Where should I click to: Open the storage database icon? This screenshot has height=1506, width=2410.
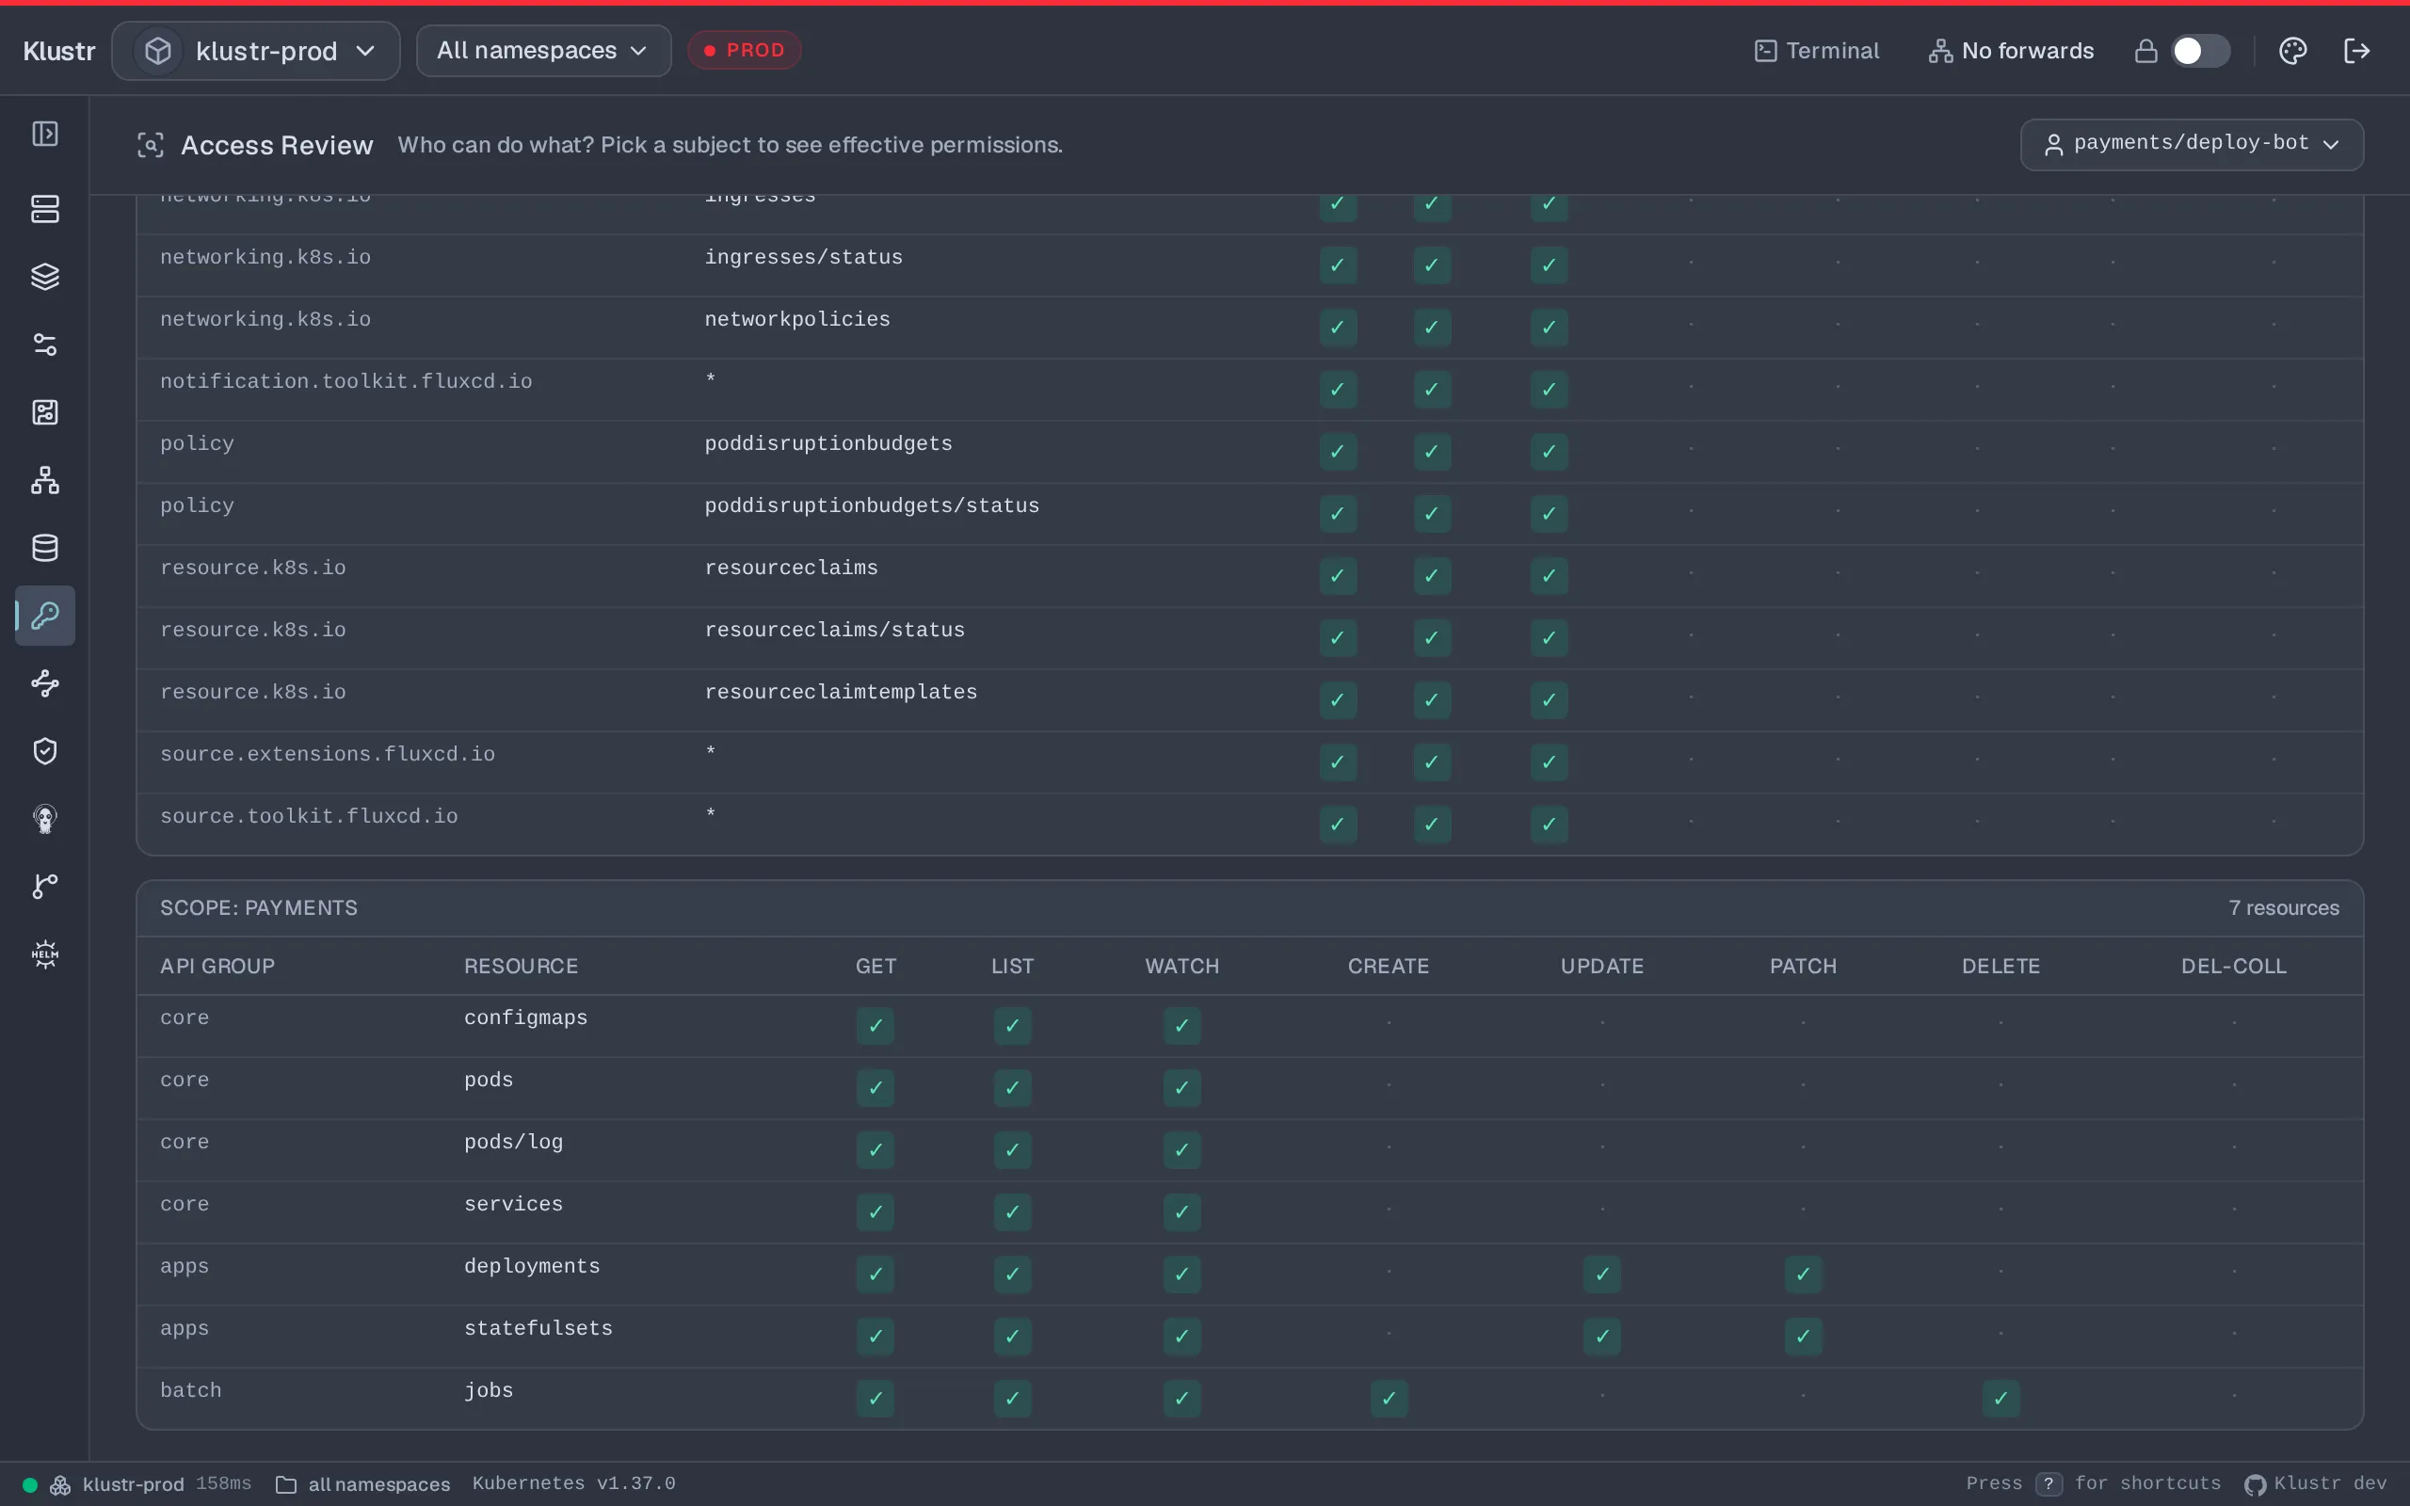(x=45, y=548)
